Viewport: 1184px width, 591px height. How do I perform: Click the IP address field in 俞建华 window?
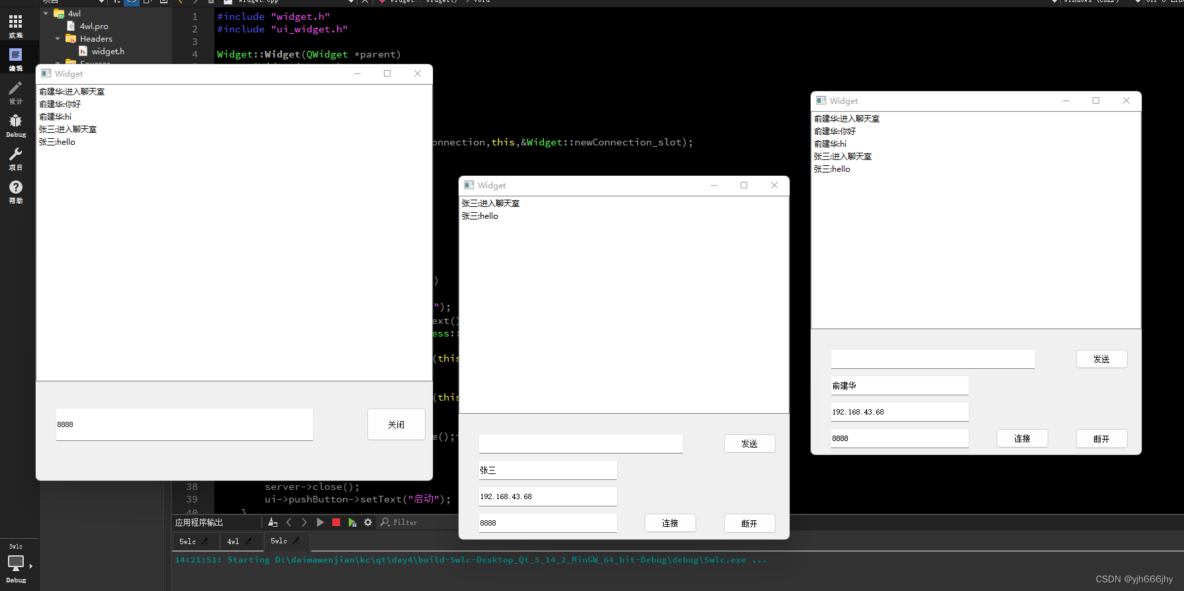click(900, 412)
